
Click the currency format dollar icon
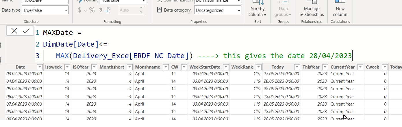80,10
